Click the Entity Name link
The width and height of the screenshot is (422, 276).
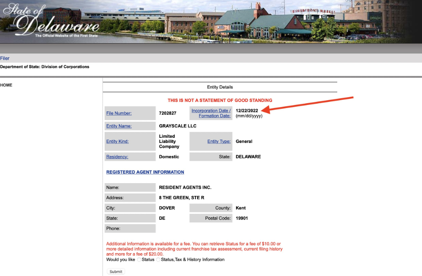click(x=119, y=126)
